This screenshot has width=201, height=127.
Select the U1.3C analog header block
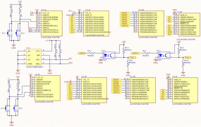pyautogui.click(x=96, y=23)
